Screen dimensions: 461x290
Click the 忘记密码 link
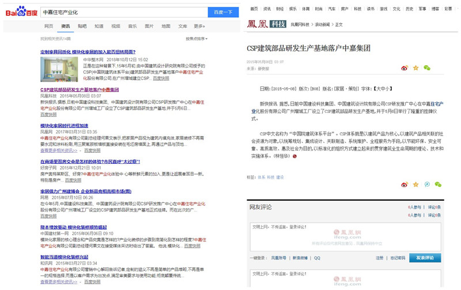click(398, 258)
